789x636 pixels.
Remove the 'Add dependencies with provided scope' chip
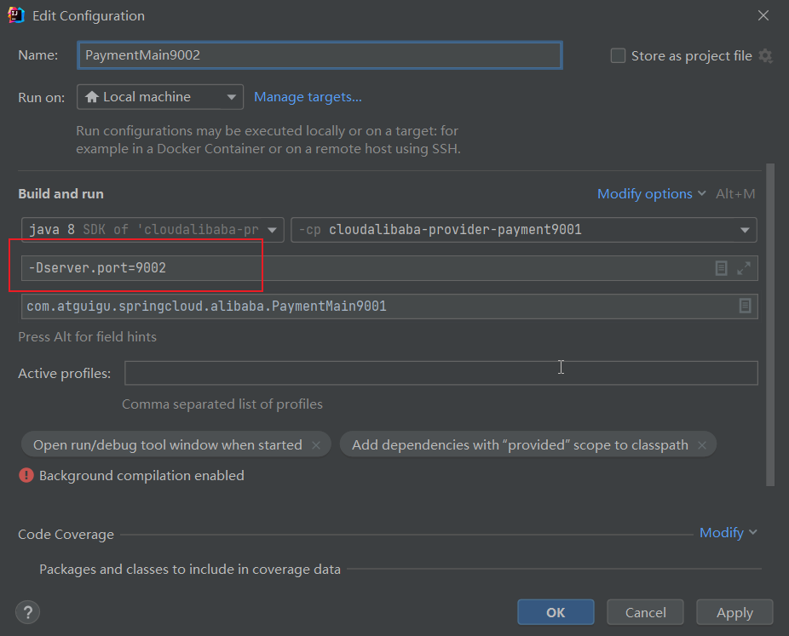[x=702, y=445]
